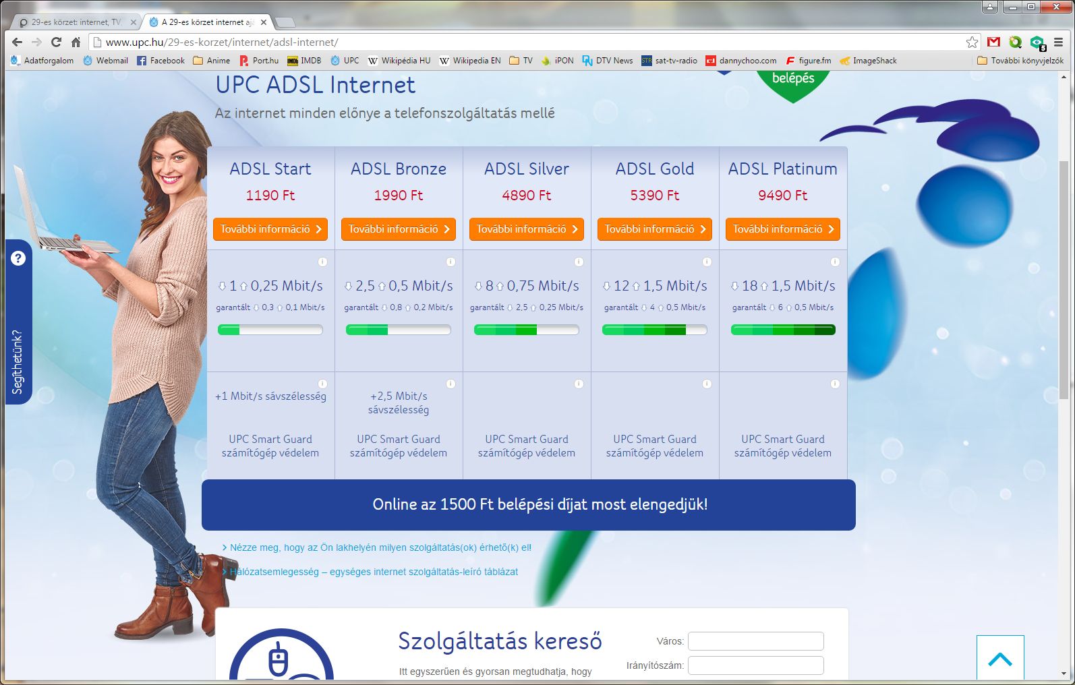Open the Webmail bookmark
Image resolution: width=1075 pixels, height=685 pixels.
[x=105, y=61]
